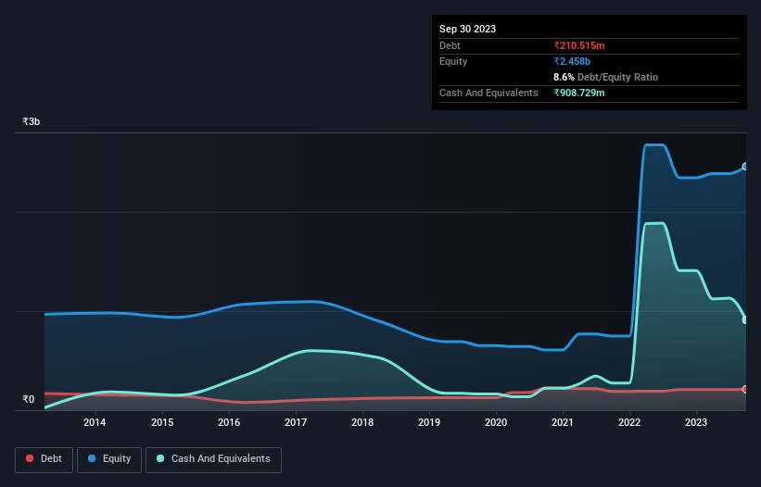Click the 2015 x-axis label
Image resolution: width=761 pixels, height=487 pixels.
point(162,422)
